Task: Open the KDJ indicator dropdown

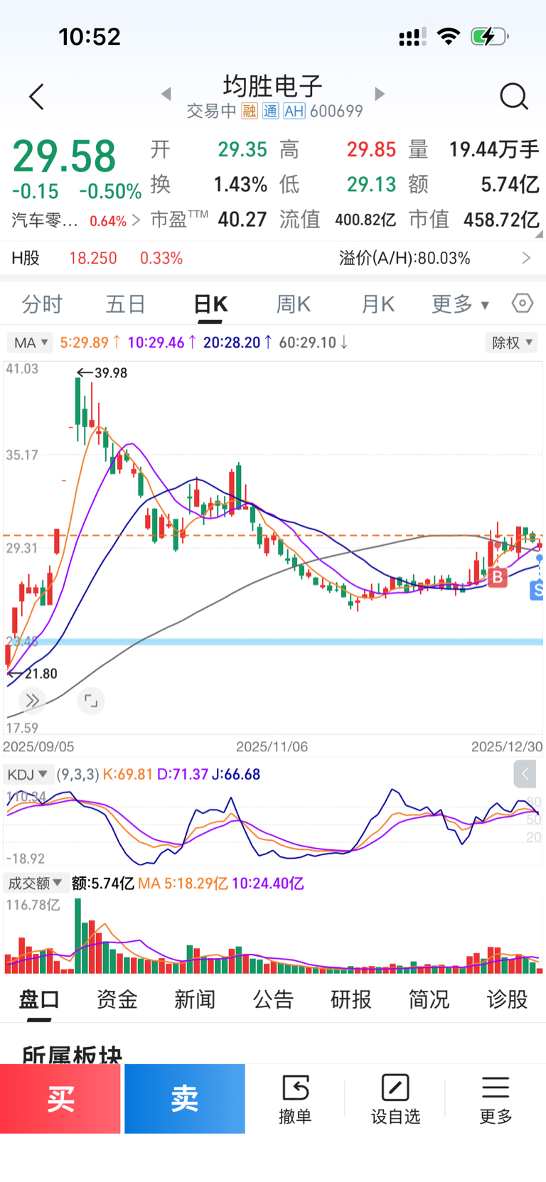Action: click(28, 774)
